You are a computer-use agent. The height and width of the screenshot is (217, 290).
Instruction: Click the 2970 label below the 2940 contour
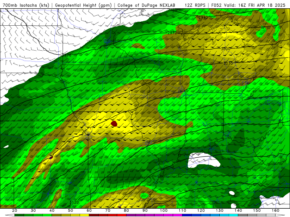[x=172, y=33]
